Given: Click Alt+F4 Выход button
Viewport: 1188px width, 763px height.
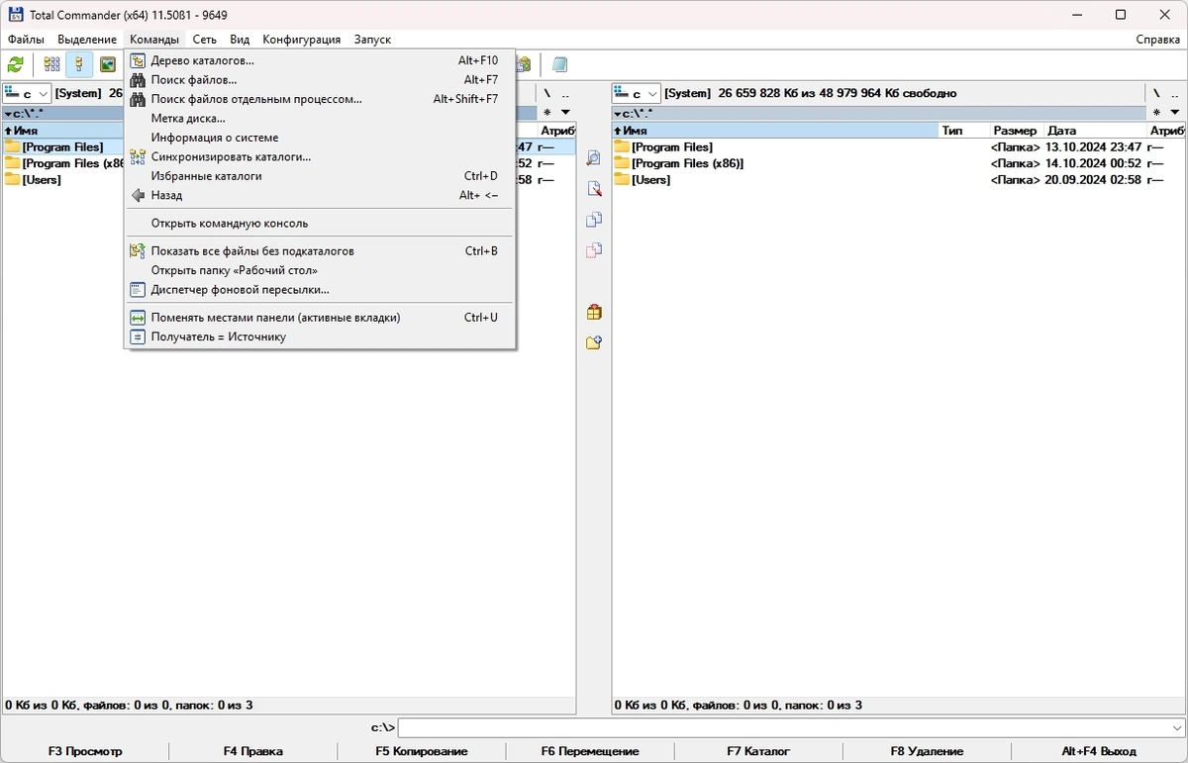Looking at the screenshot, I should coord(1099,751).
